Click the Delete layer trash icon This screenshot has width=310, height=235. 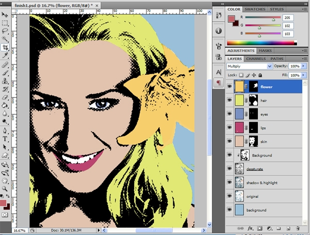coord(298,228)
